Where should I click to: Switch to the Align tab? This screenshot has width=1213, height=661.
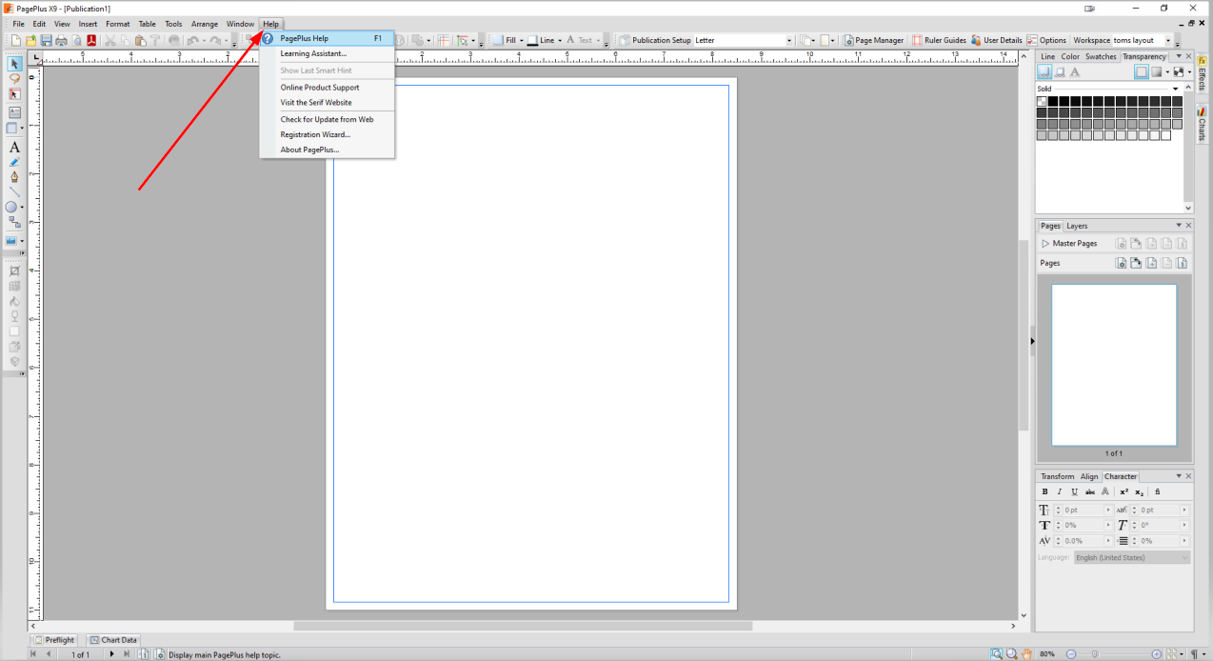pos(1089,476)
